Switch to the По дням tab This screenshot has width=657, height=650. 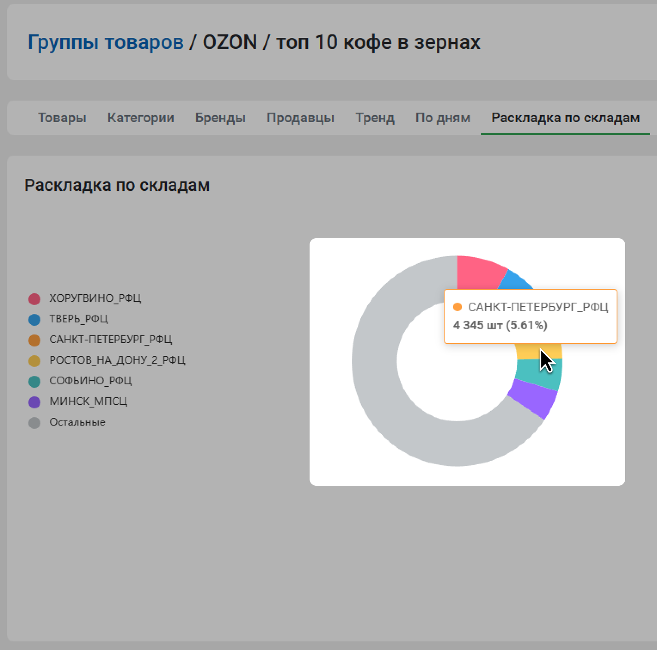point(442,118)
